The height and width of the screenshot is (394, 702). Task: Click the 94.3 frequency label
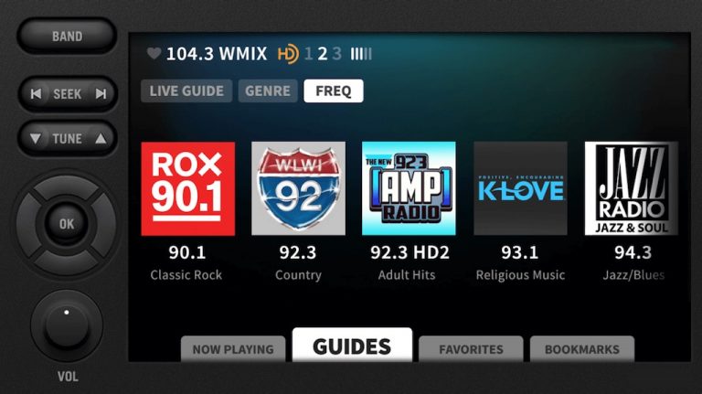coord(633,252)
